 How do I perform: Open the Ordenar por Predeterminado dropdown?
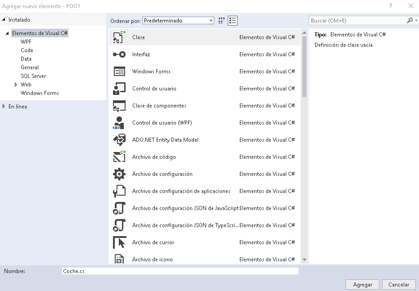point(178,21)
